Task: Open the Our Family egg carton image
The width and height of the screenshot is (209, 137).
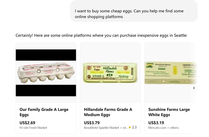Action: coord(46,73)
